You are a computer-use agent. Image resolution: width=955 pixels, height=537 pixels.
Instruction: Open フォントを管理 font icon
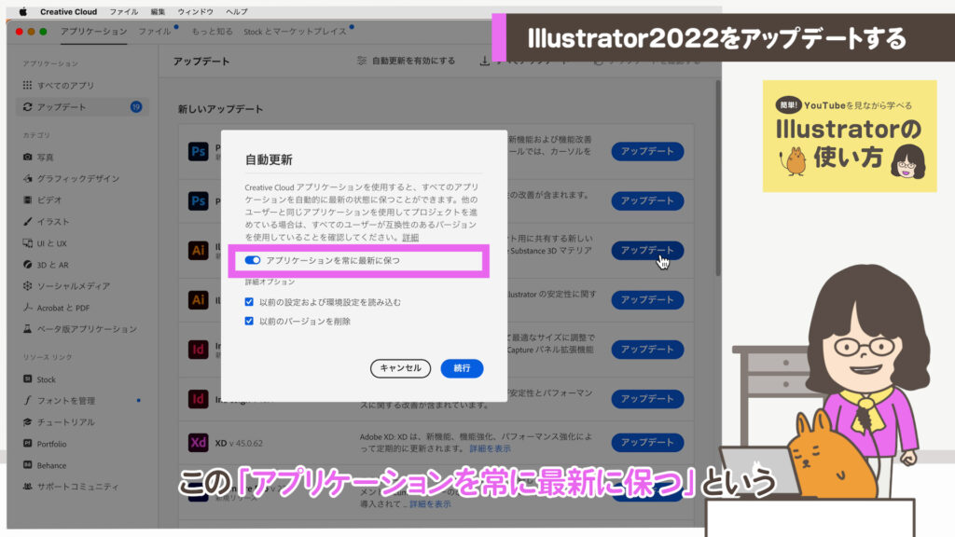click(27, 400)
